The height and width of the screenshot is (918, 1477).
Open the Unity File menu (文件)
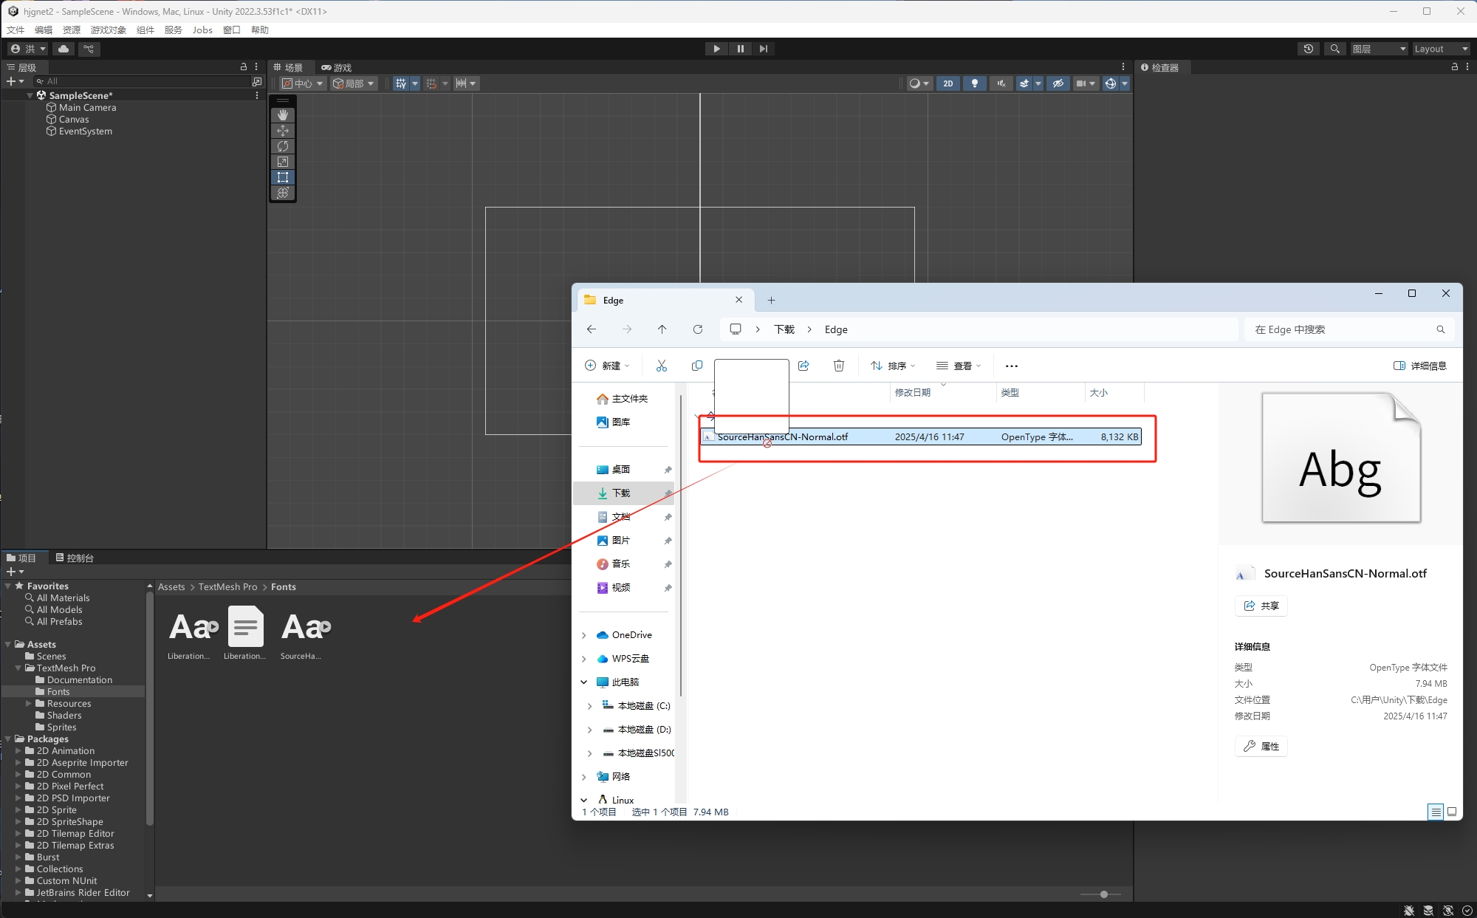[16, 30]
